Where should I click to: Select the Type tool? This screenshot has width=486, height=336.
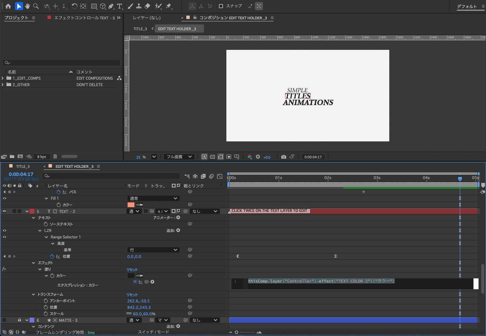tap(119, 6)
